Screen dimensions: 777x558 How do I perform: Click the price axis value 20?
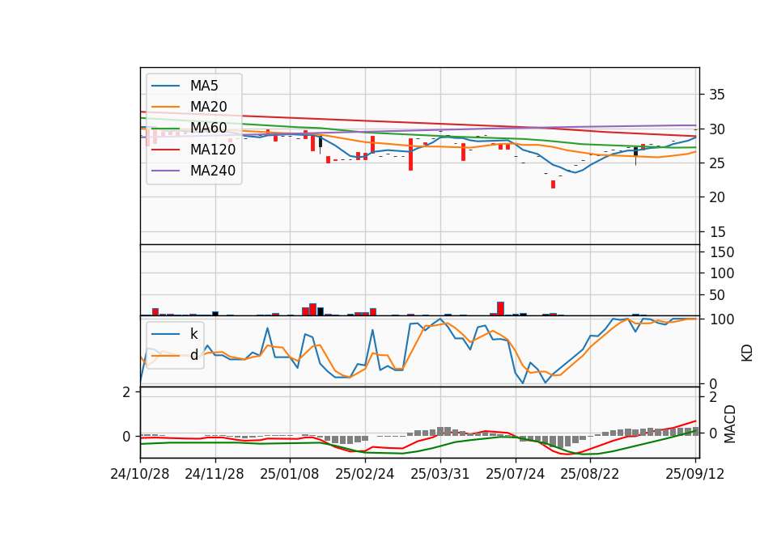click(x=716, y=197)
